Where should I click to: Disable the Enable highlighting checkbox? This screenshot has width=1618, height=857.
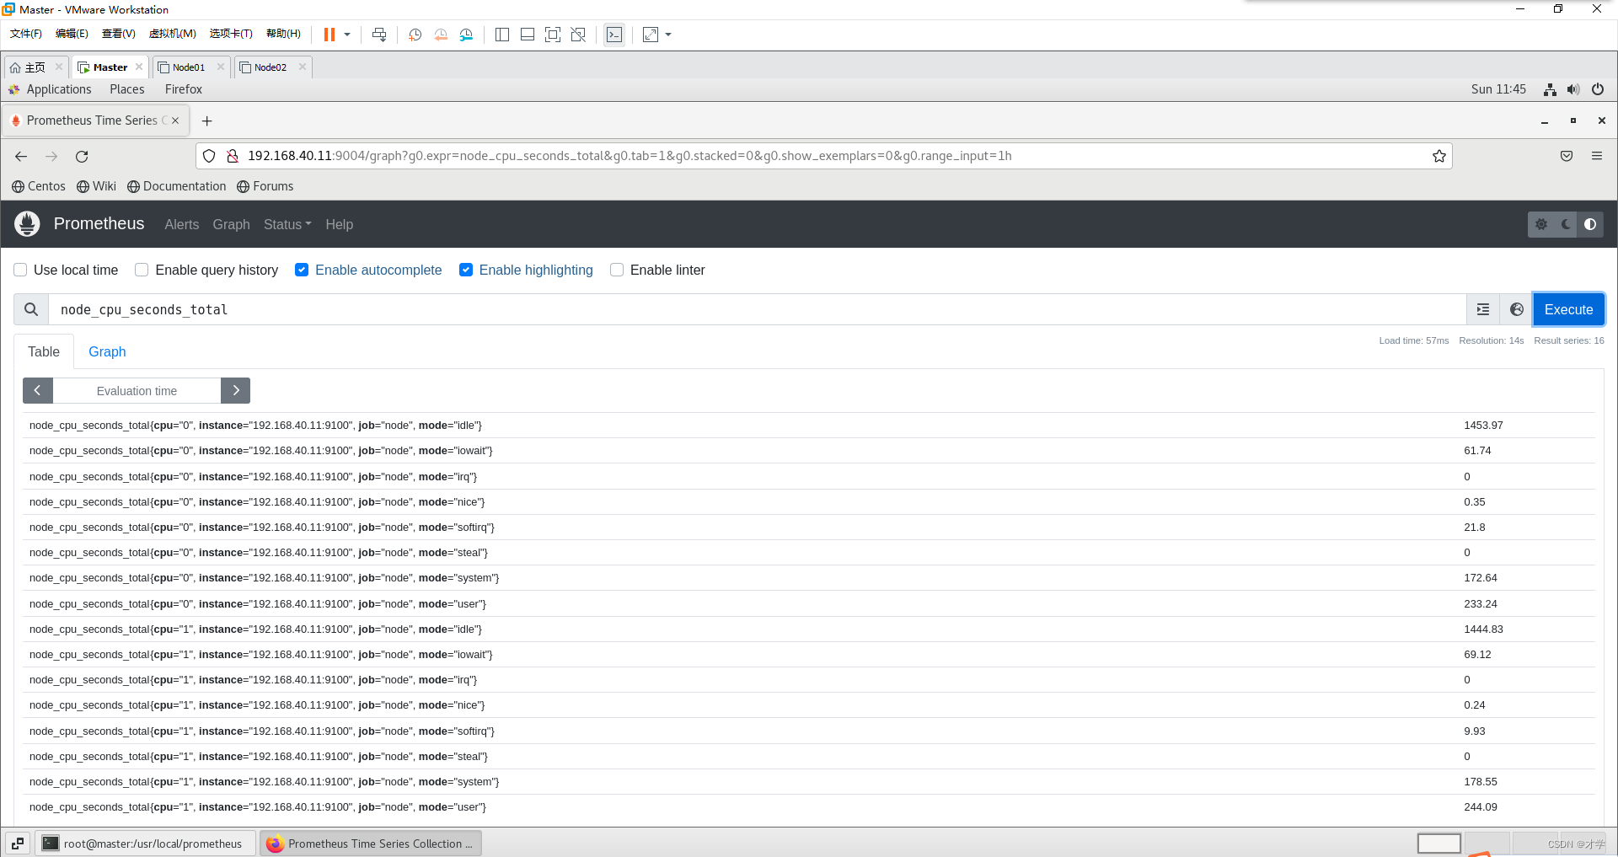(466, 270)
